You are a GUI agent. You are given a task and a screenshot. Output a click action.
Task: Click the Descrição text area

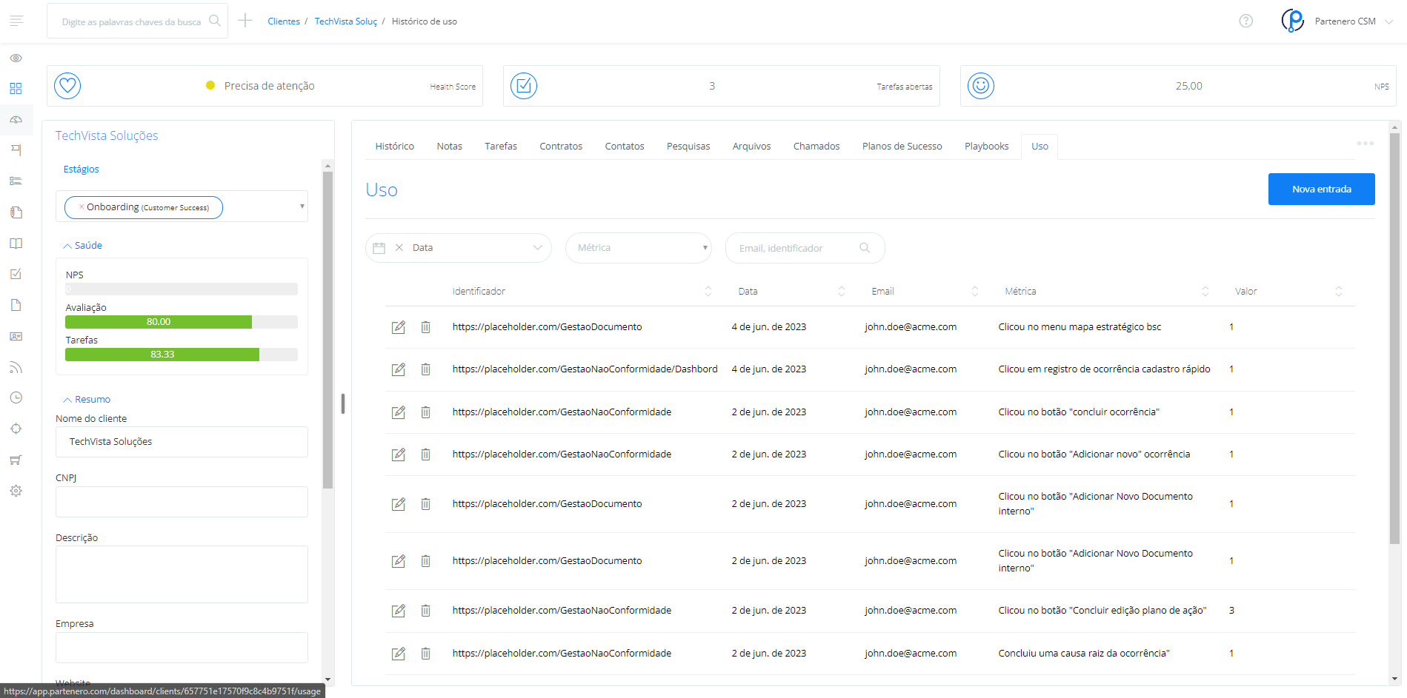[182, 574]
